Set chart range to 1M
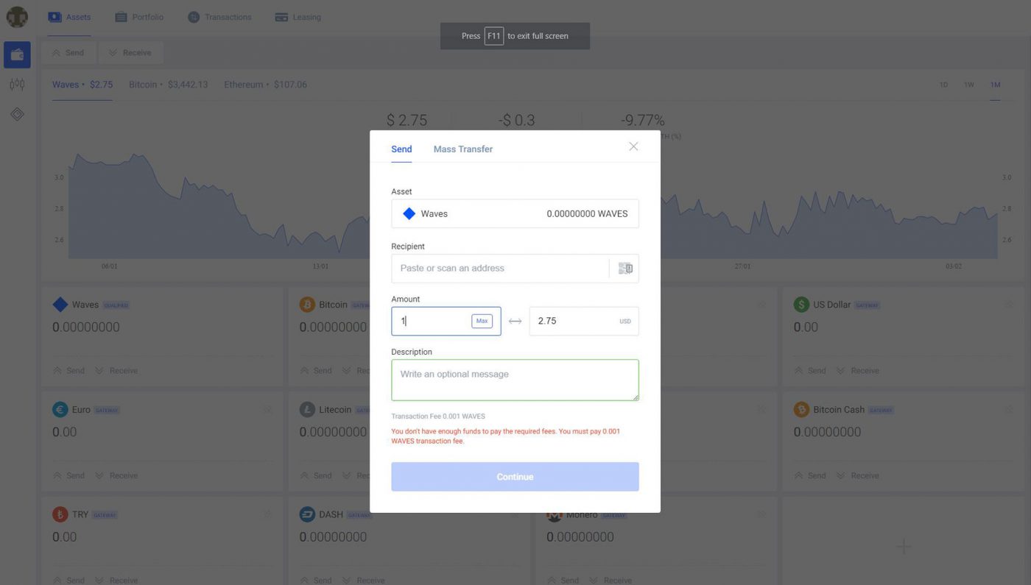 [995, 85]
